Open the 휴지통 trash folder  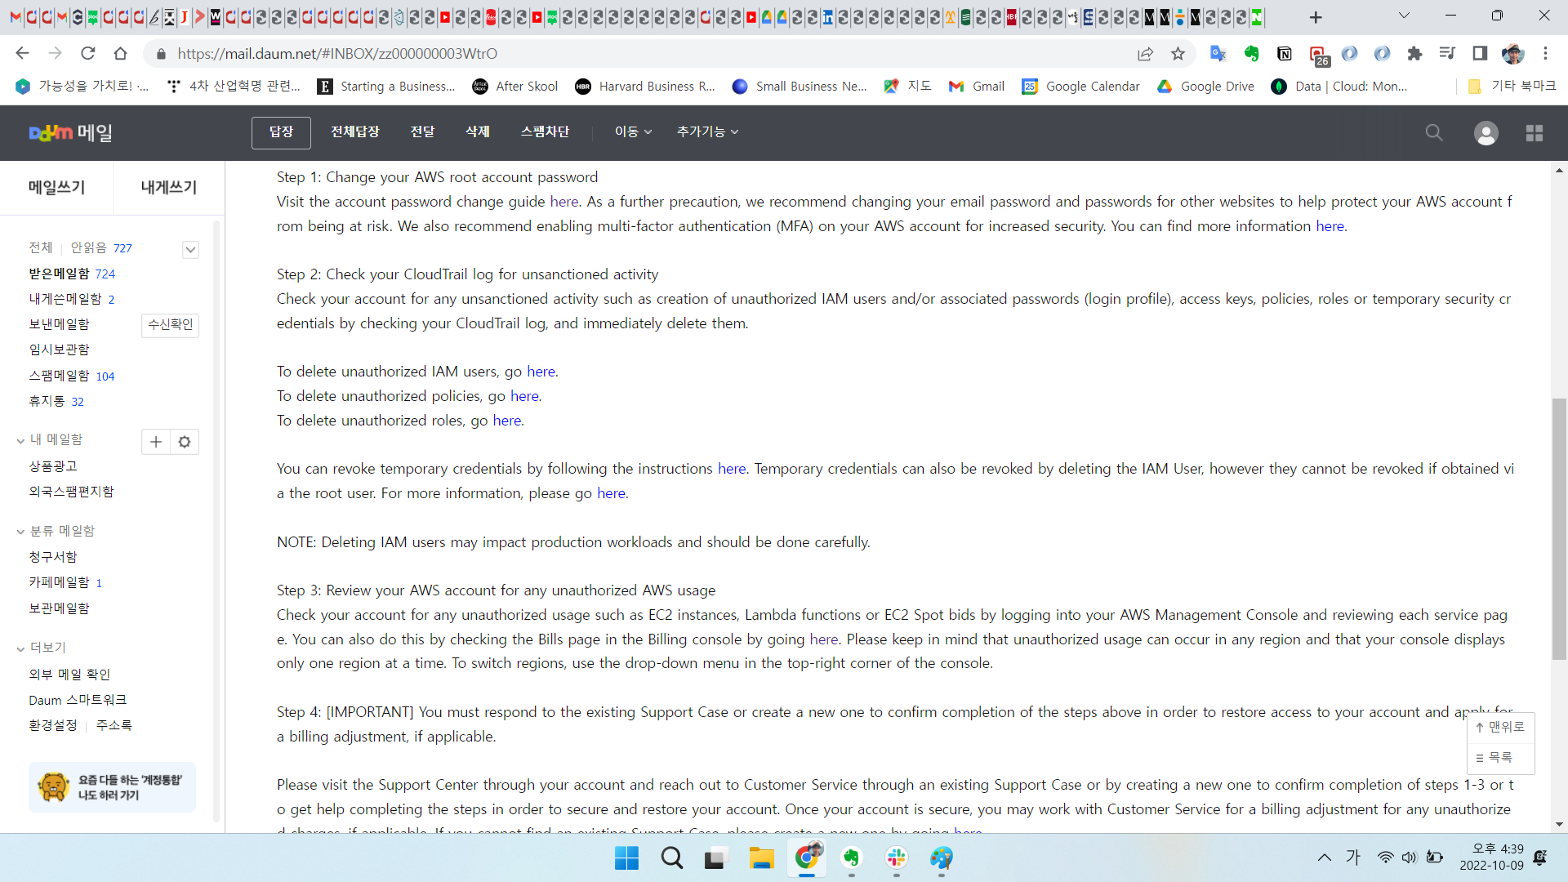[47, 401]
